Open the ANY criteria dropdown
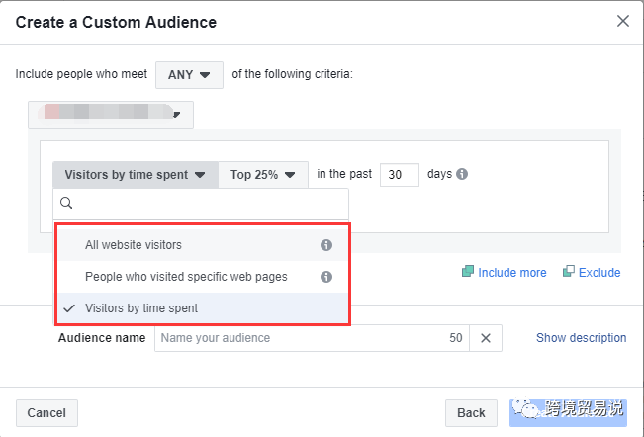644x437 pixels. click(x=189, y=74)
